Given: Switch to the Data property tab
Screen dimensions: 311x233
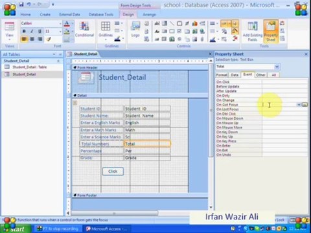Looking at the screenshot, I should (x=235, y=75).
